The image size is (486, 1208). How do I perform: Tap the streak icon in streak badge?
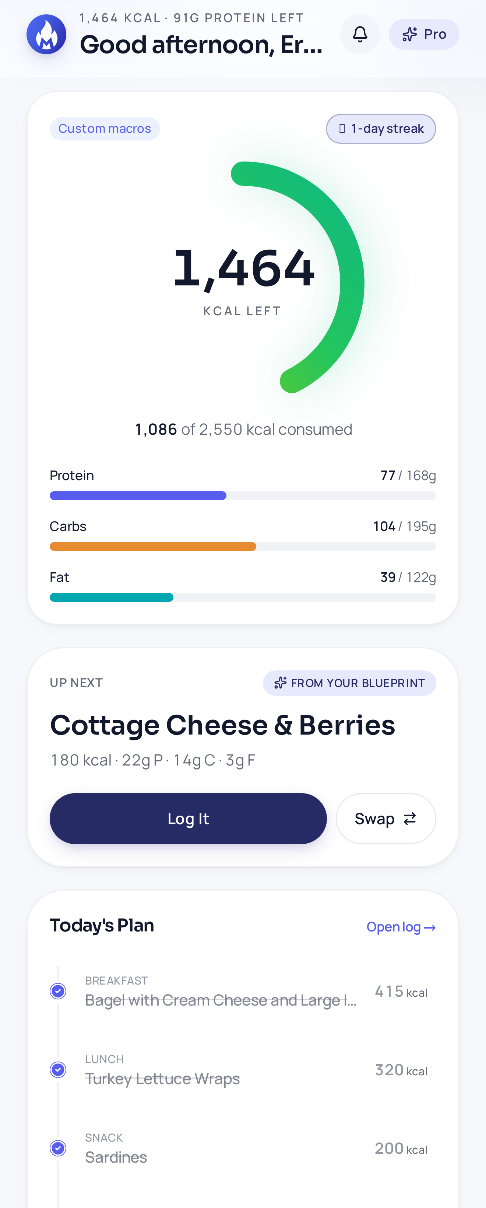342,128
